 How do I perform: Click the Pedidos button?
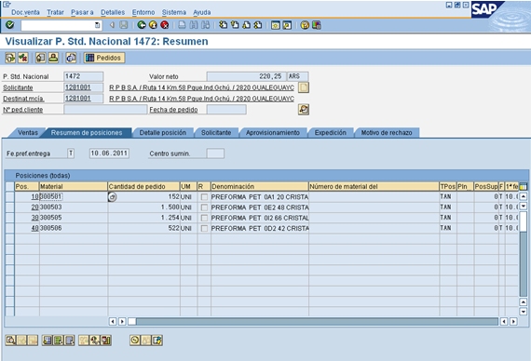pos(104,58)
